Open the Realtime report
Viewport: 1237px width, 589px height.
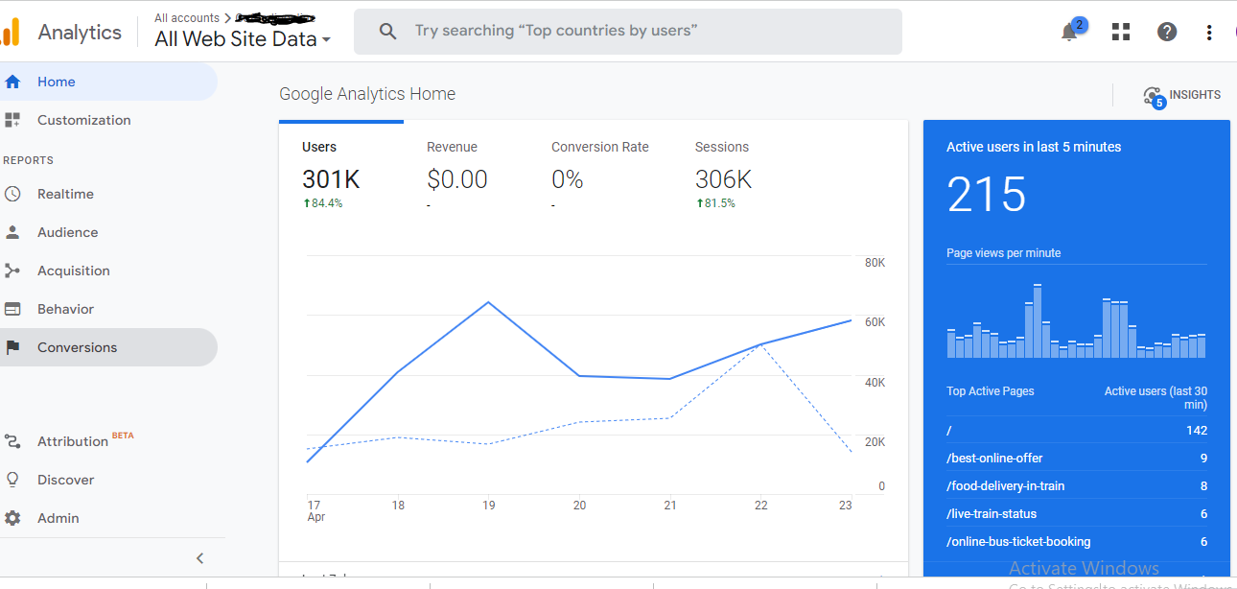click(67, 193)
